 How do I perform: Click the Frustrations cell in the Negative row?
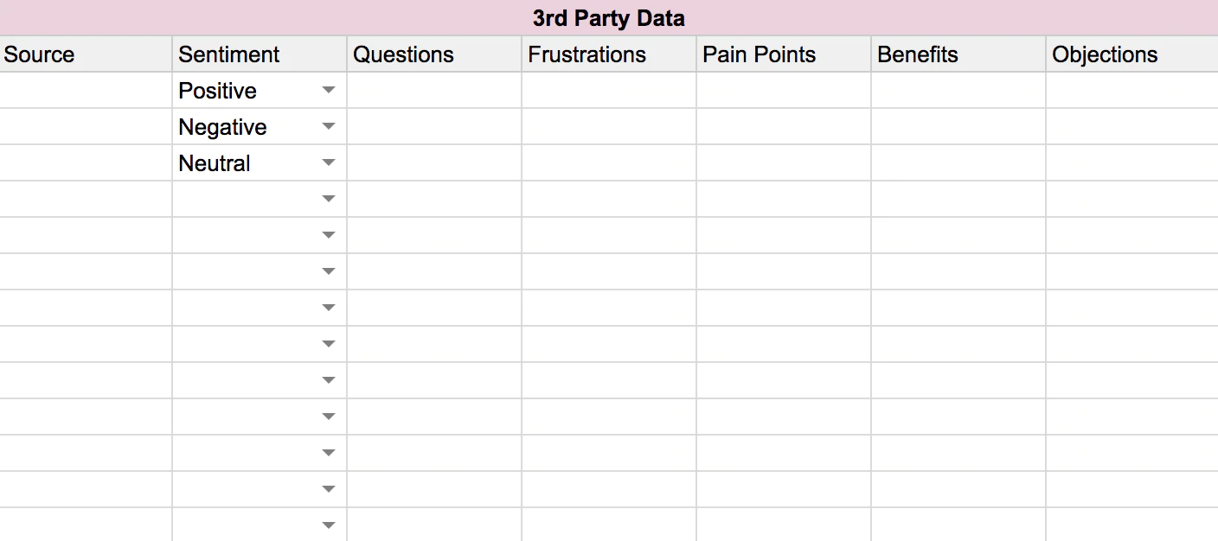(x=608, y=127)
